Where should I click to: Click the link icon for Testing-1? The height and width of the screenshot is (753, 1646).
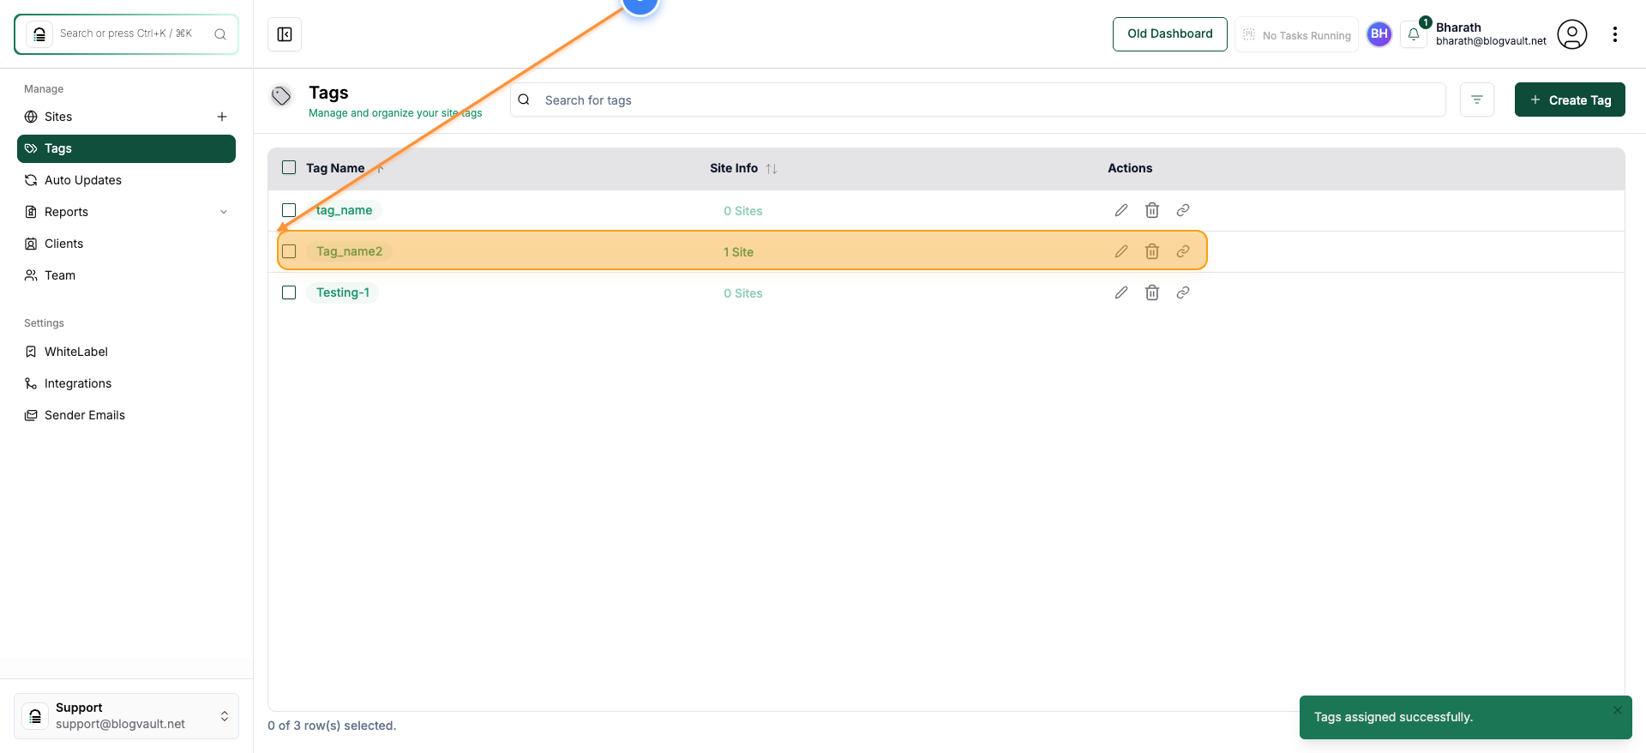1183,292
